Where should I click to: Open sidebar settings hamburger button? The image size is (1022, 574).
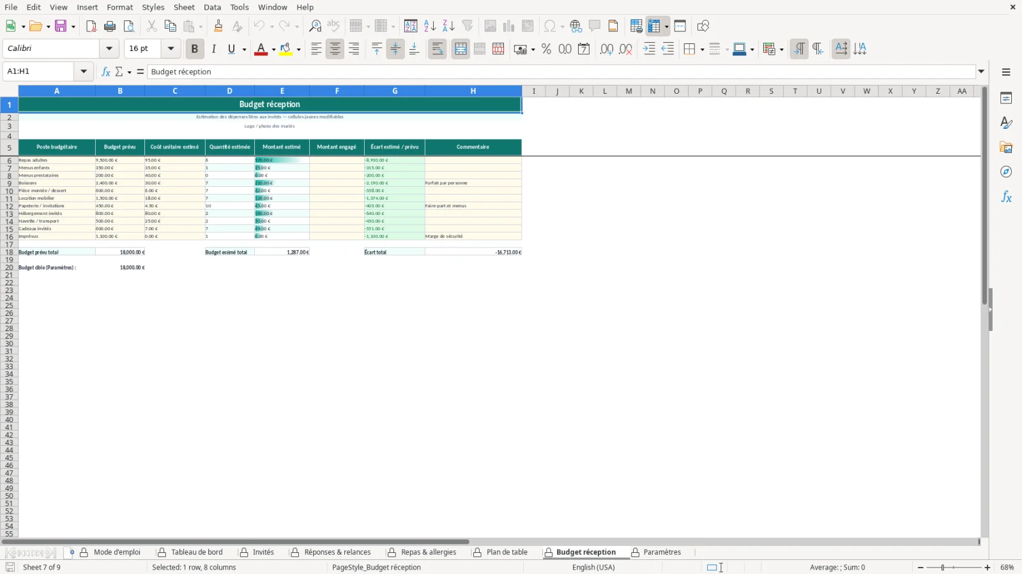1006,72
